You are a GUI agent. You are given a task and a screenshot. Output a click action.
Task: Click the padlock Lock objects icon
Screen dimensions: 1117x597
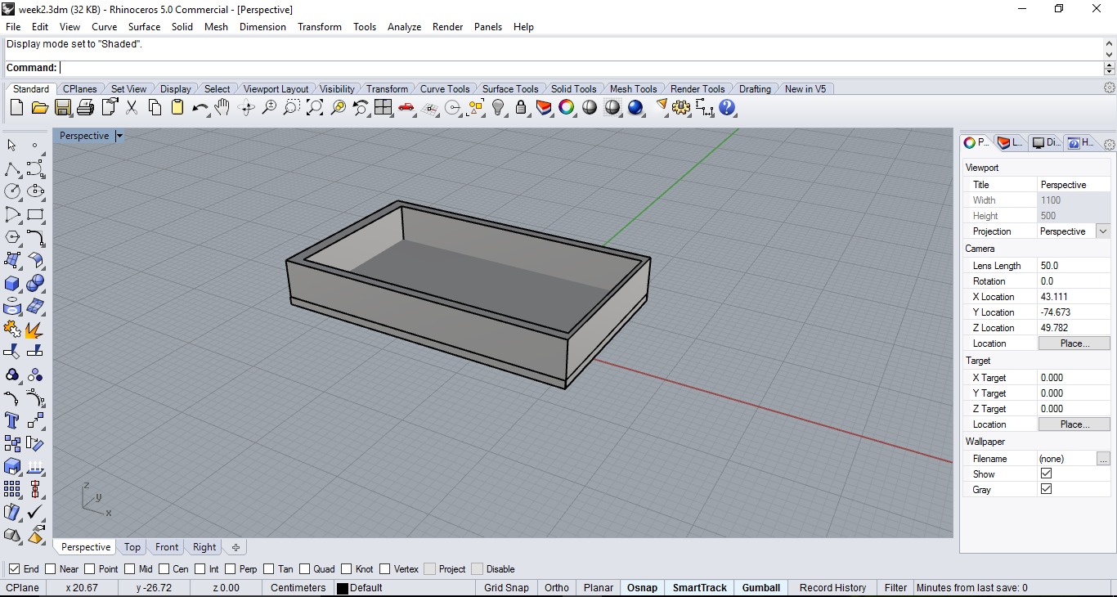520,107
